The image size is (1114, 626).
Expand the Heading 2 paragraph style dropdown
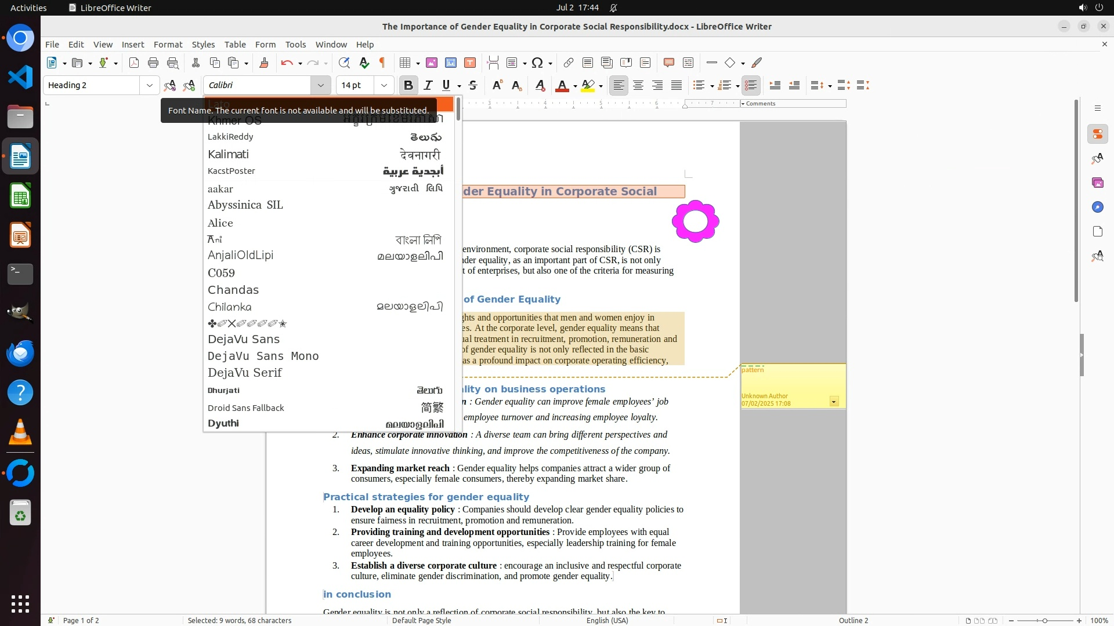(x=150, y=85)
